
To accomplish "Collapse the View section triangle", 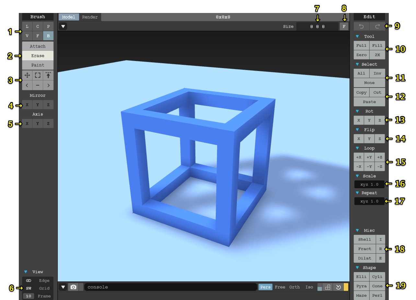I will pyautogui.click(x=26, y=272).
